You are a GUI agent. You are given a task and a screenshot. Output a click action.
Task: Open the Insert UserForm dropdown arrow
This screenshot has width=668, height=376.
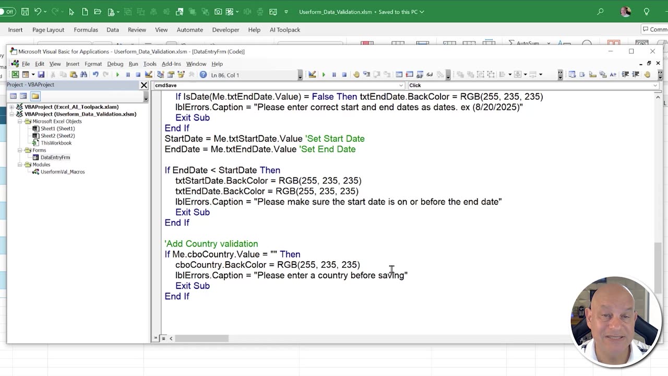(33, 75)
